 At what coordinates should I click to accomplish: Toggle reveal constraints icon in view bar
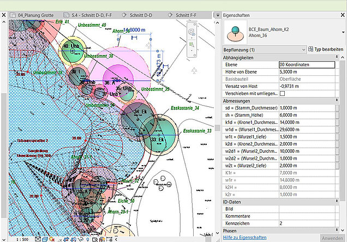109,239
